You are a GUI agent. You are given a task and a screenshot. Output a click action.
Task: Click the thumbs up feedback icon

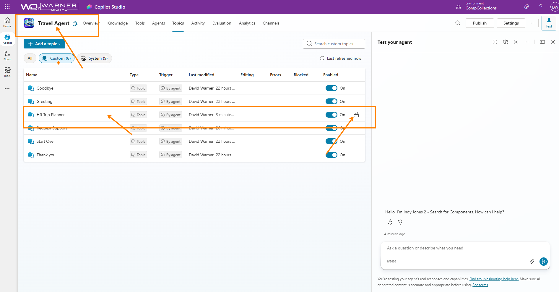click(390, 222)
